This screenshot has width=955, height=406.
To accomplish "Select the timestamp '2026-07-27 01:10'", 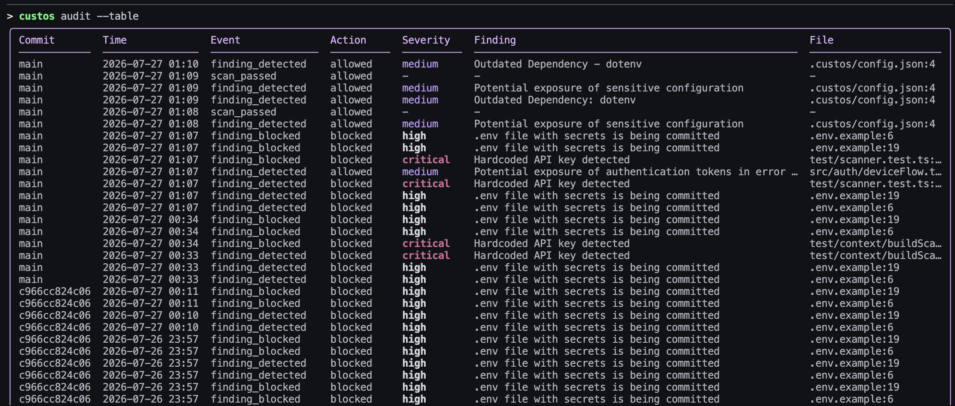I will 151,64.
